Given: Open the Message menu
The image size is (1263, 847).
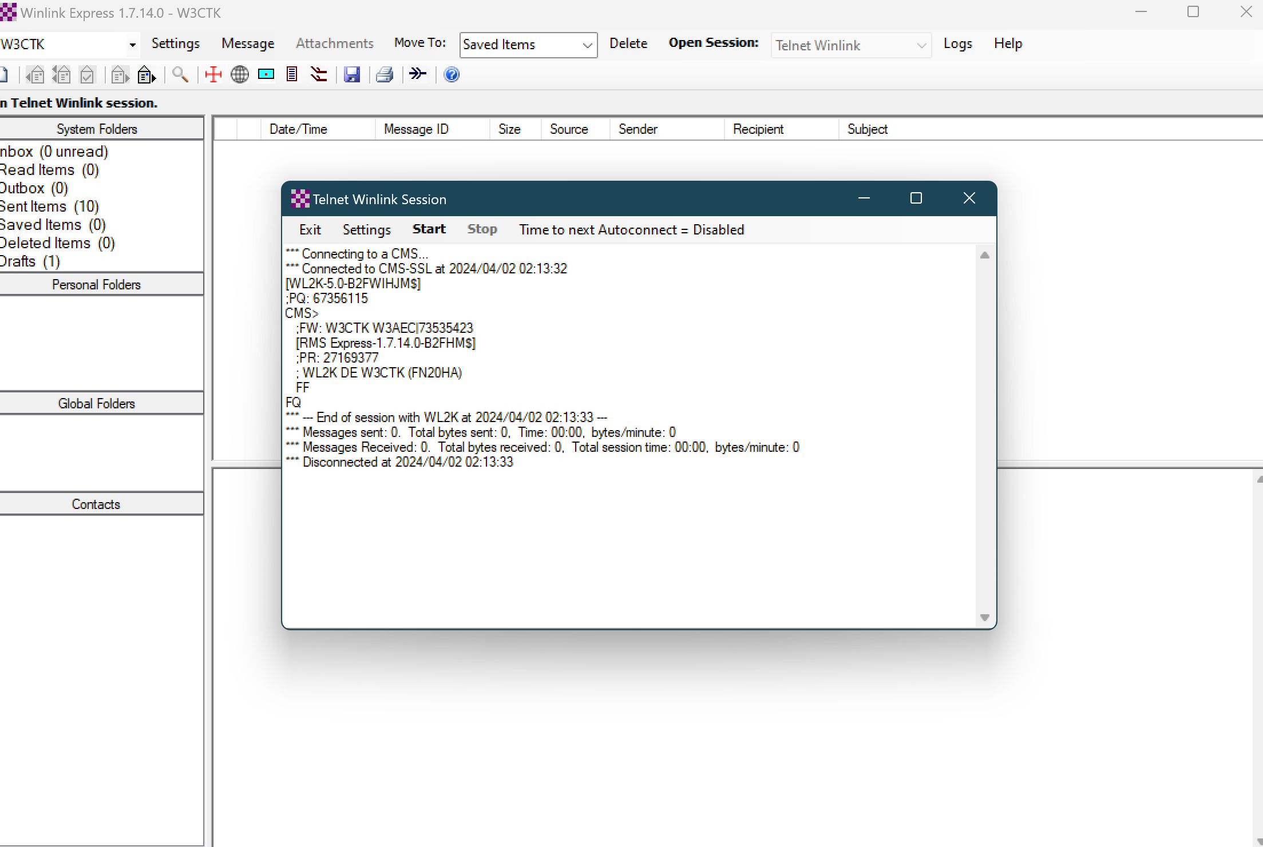Looking at the screenshot, I should [248, 43].
